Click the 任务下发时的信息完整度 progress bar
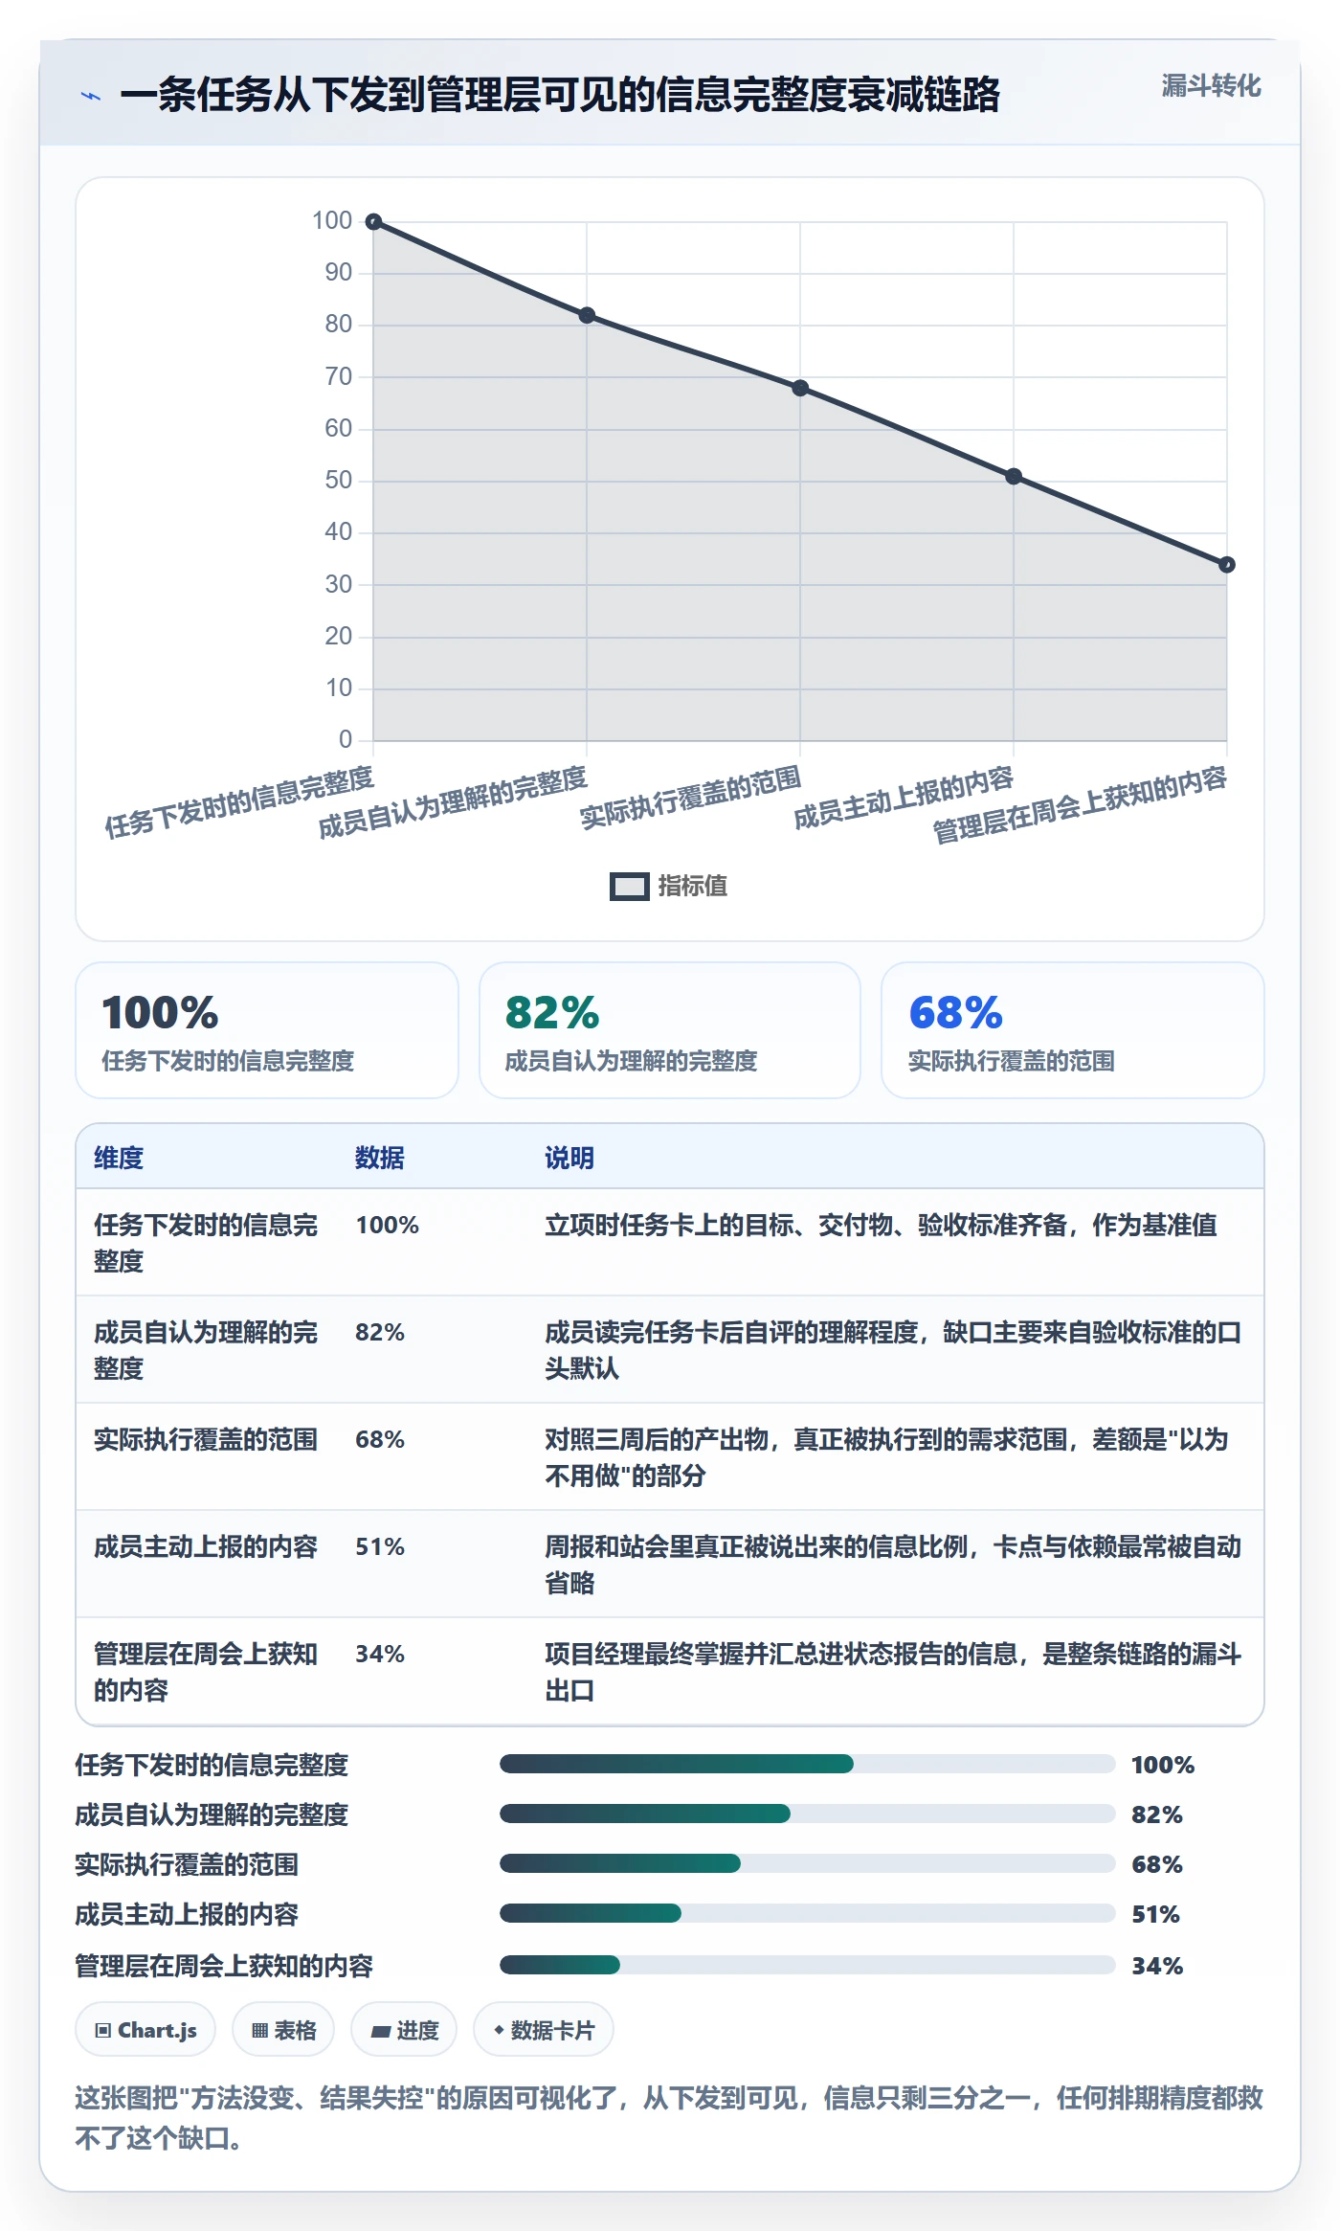This screenshot has height=2231, width=1340. pyautogui.click(x=807, y=1764)
